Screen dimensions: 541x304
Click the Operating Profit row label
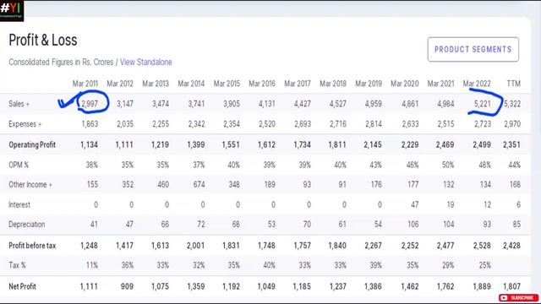pyautogui.click(x=32, y=144)
